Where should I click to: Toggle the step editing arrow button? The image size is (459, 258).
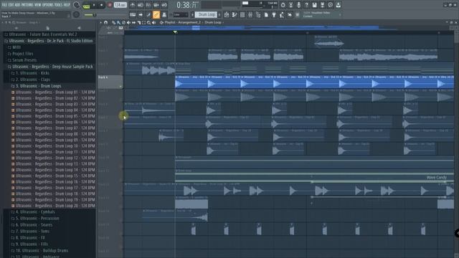click(x=141, y=14)
